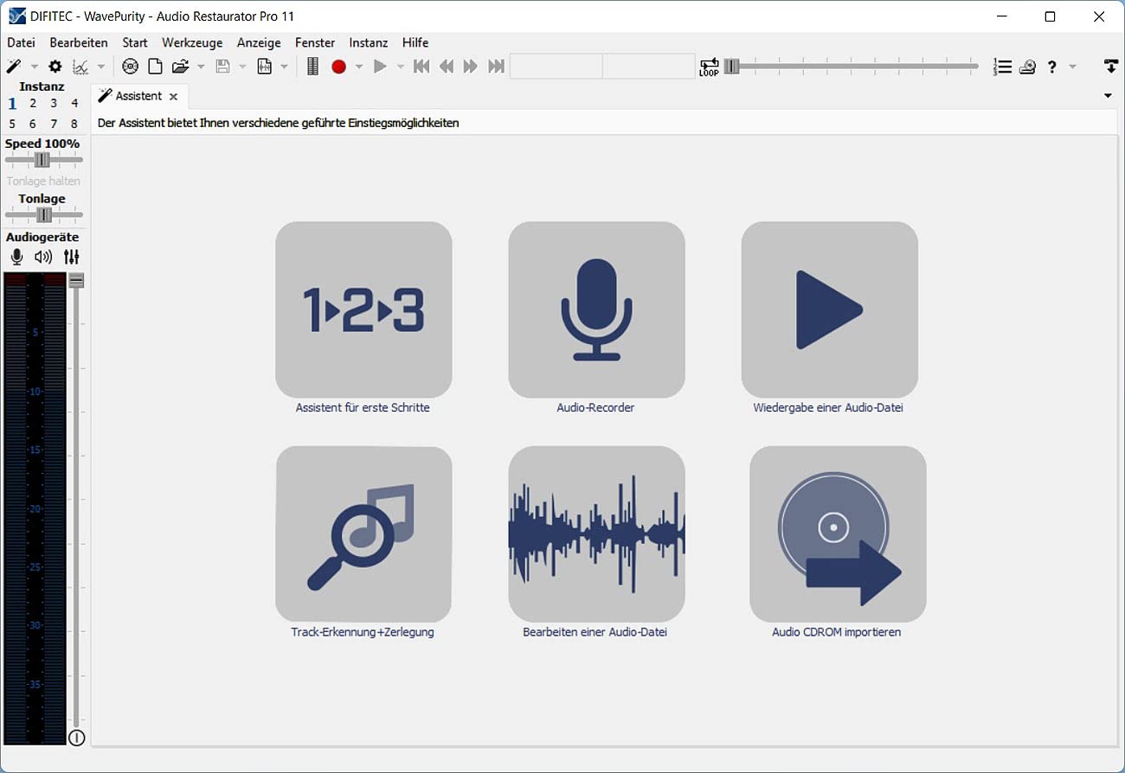Image resolution: width=1125 pixels, height=773 pixels.
Task: Open settings via the gear icon
Action: click(55, 67)
